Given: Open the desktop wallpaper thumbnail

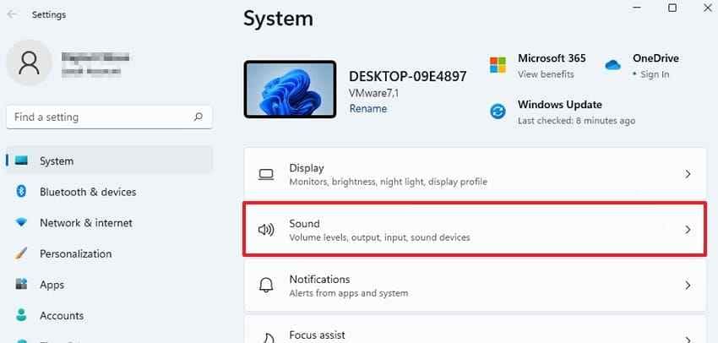Looking at the screenshot, I should point(290,90).
